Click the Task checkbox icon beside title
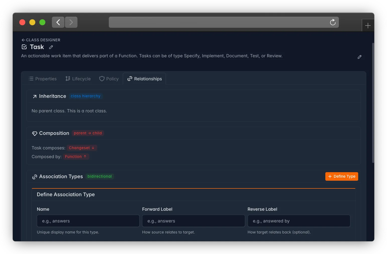 [24, 47]
